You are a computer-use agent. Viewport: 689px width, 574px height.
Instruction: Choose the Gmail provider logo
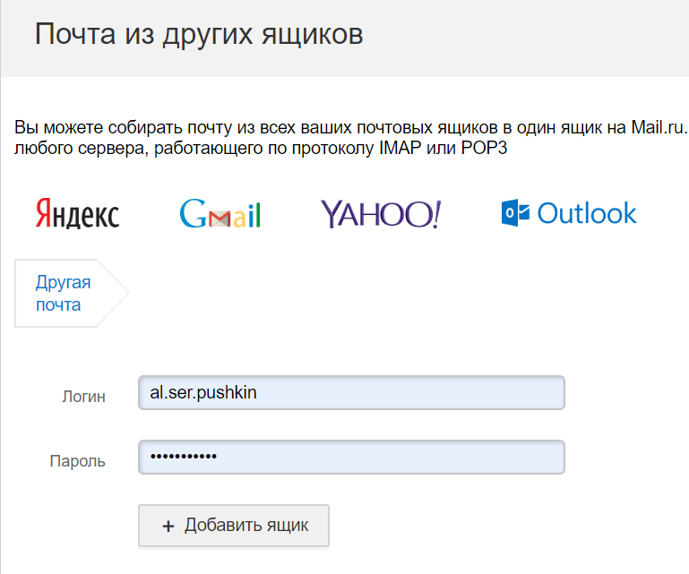220,213
